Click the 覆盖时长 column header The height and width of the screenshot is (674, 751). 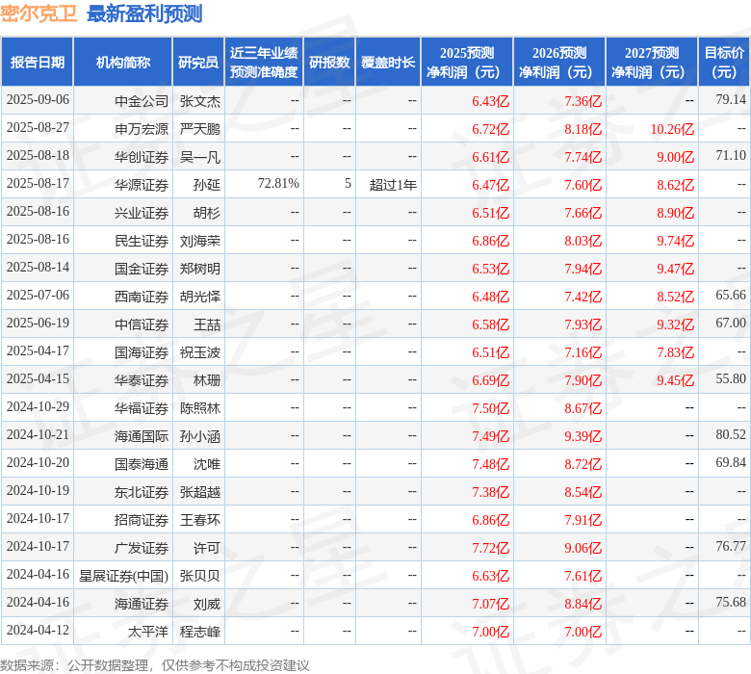tap(388, 63)
